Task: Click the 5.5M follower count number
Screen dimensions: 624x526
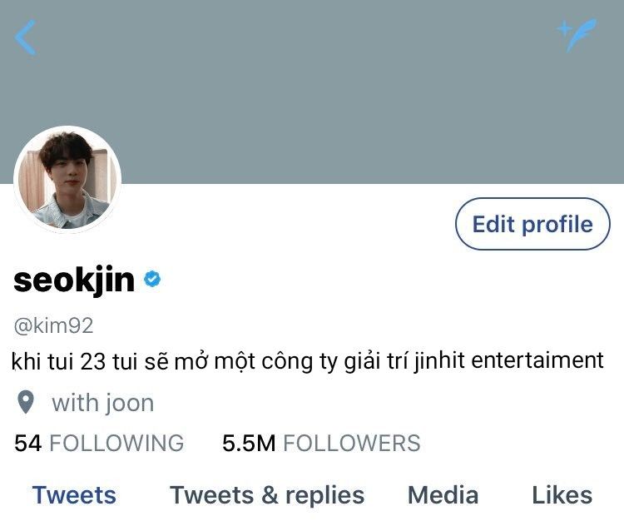Action: [x=249, y=443]
